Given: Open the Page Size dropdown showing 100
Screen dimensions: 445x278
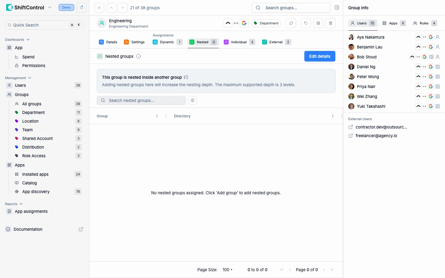Looking at the screenshot, I should tap(227, 270).
